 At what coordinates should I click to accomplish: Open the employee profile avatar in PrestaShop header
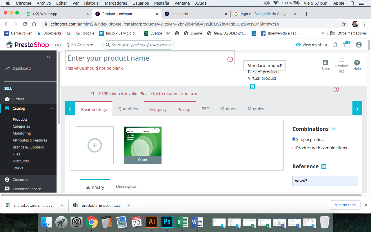pyautogui.click(x=359, y=45)
